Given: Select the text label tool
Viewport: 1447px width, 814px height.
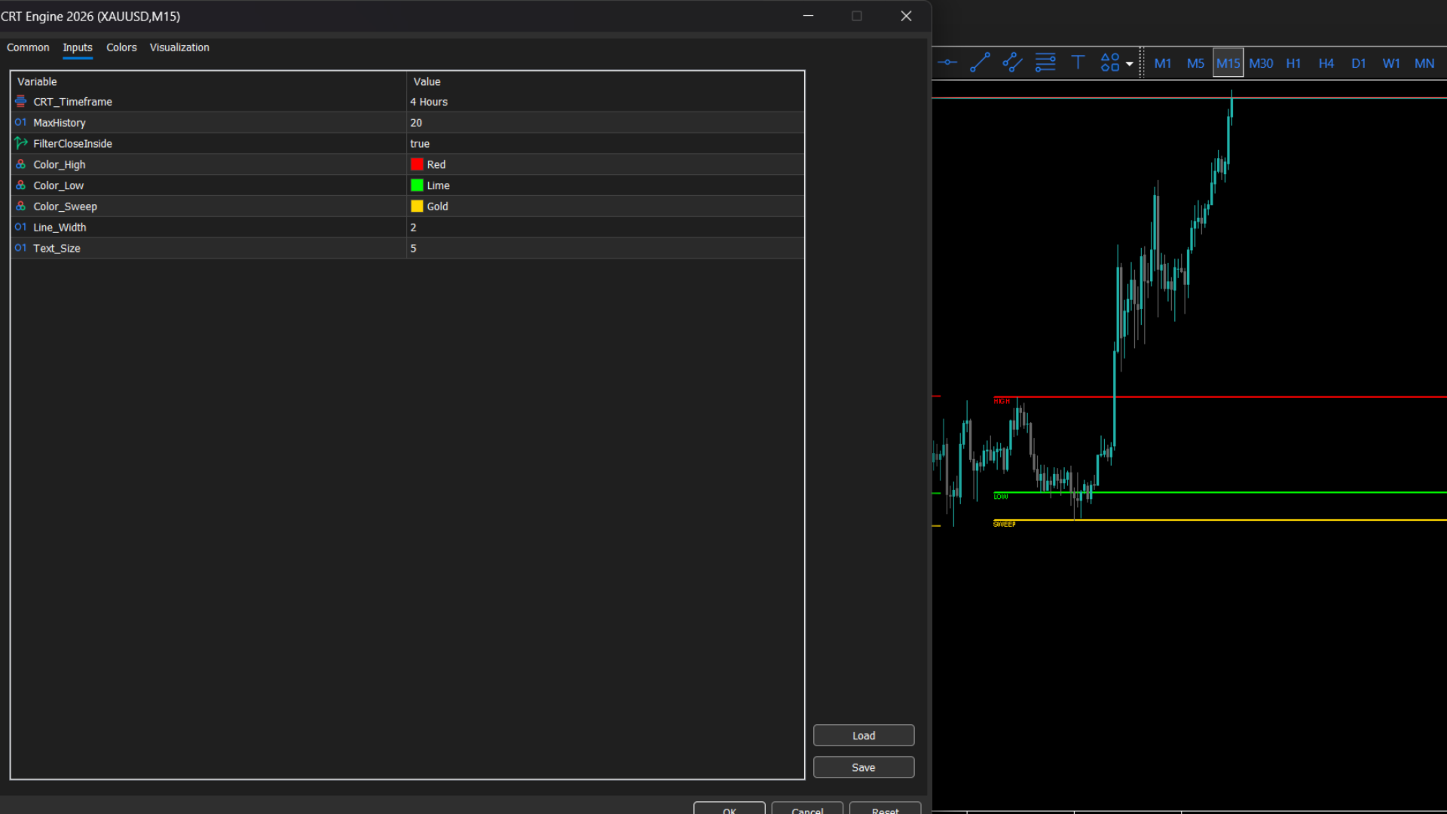Looking at the screenshot, I should [x=1078, y=63].
